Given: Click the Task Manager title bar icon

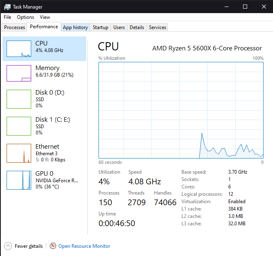Looking at the screenshot, I should (x=7, y=7).
